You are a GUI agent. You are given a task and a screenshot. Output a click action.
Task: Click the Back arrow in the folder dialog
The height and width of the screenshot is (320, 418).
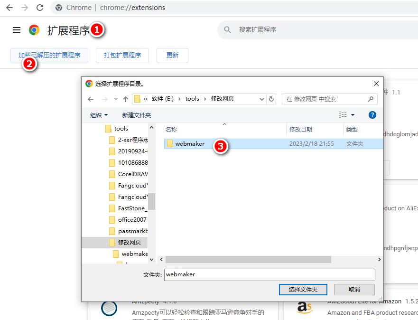pos(91,99)
